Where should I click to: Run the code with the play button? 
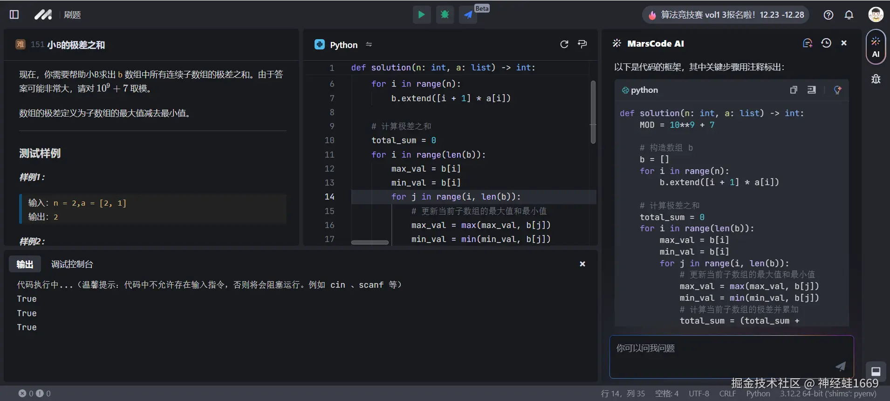pyautogui.click(x=421, y=14)
